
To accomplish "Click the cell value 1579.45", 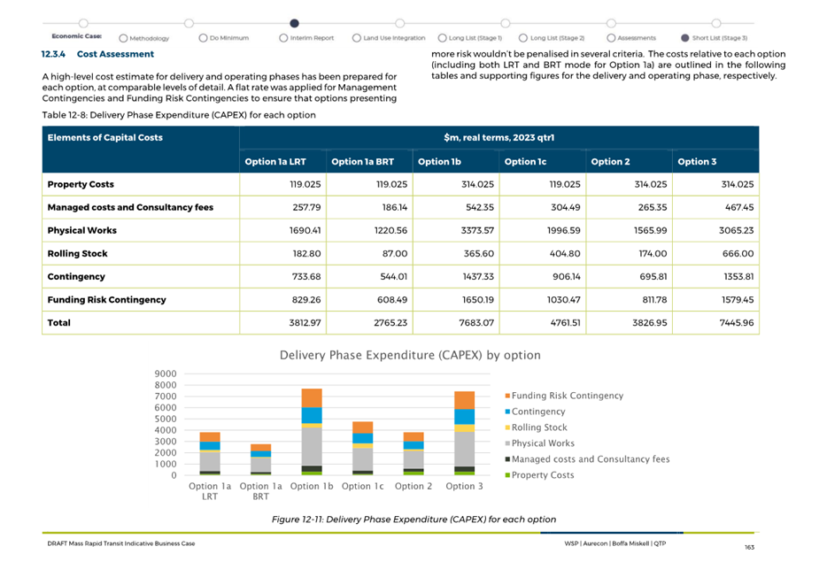I will coord(738,300).
